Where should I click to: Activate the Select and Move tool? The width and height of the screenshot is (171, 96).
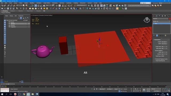click(x=36, y=6)
